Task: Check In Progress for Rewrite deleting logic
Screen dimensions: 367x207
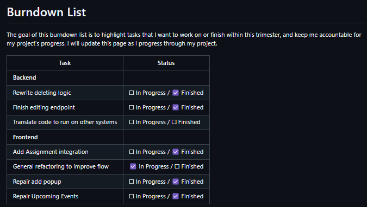Action: (x=132, y=93)
